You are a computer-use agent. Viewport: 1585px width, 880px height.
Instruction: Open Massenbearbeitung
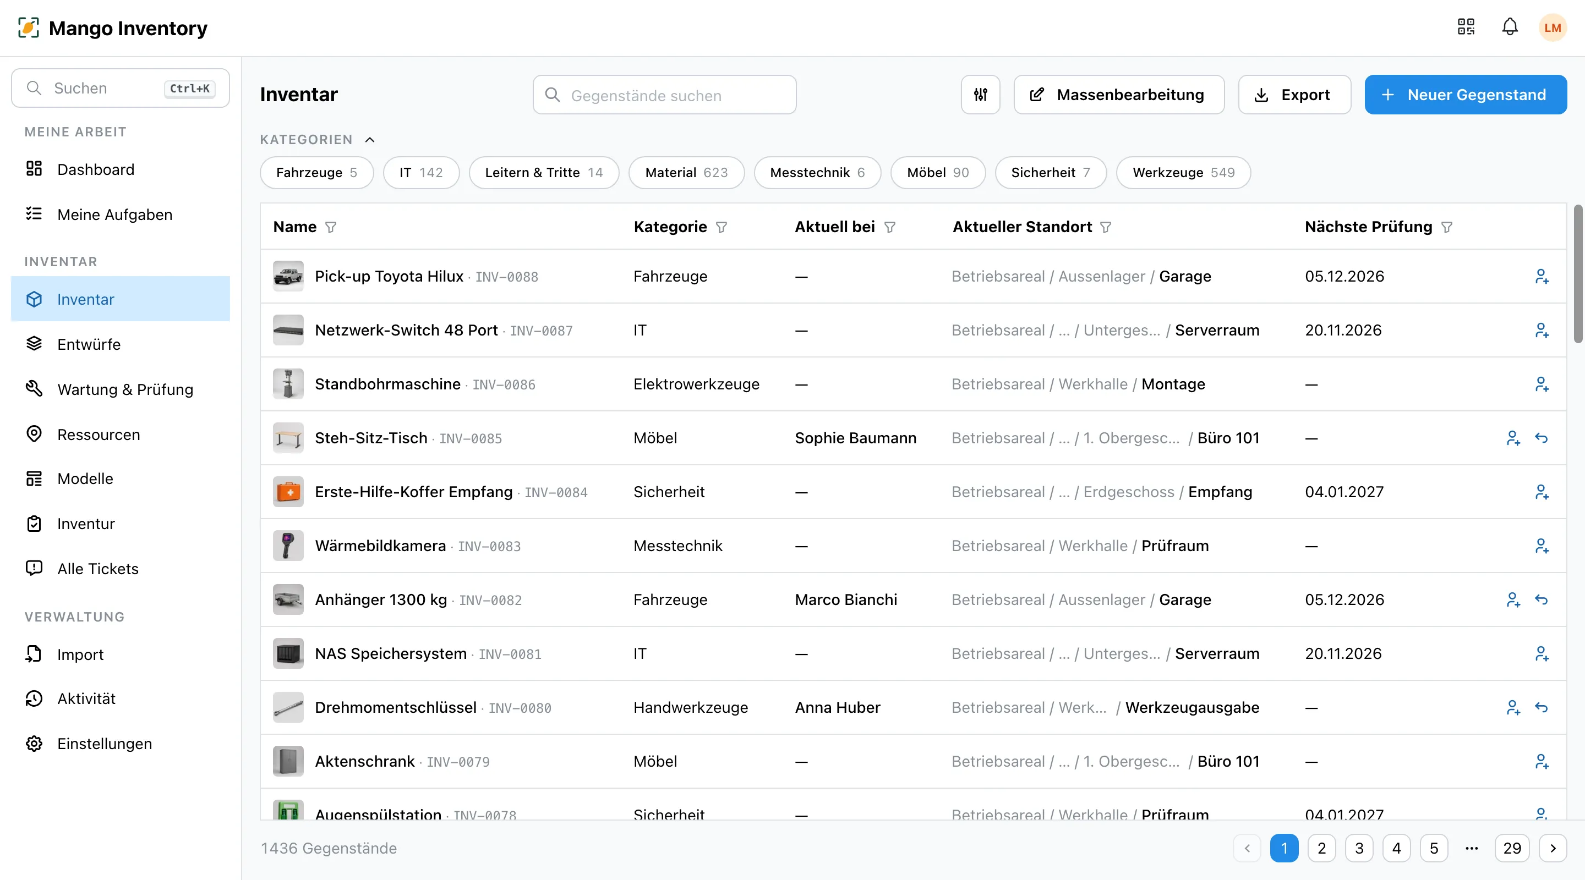(x=1119, y=95)
